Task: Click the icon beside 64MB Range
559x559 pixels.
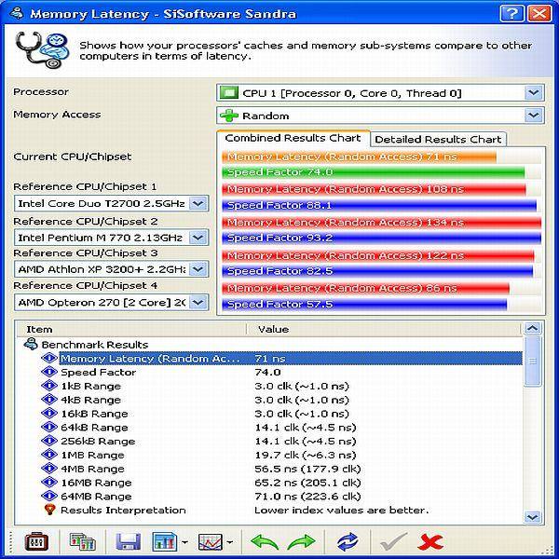Action: 49,496
